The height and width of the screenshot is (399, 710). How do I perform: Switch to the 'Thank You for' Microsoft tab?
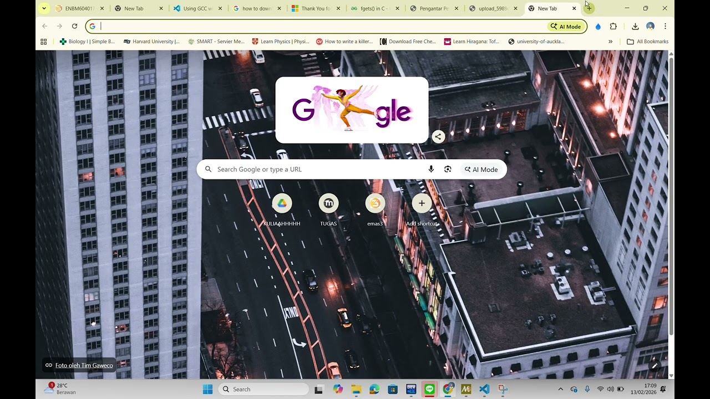(316, 8)
